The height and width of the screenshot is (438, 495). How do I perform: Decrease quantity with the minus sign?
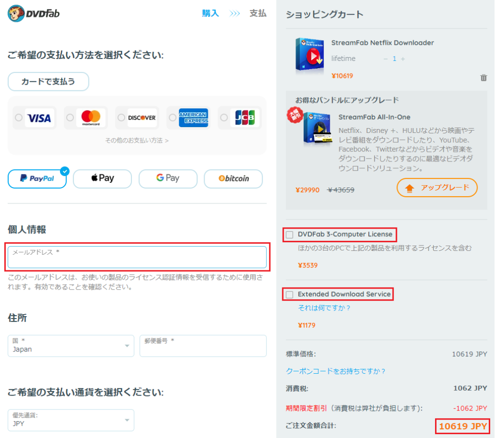click(385, 58)
